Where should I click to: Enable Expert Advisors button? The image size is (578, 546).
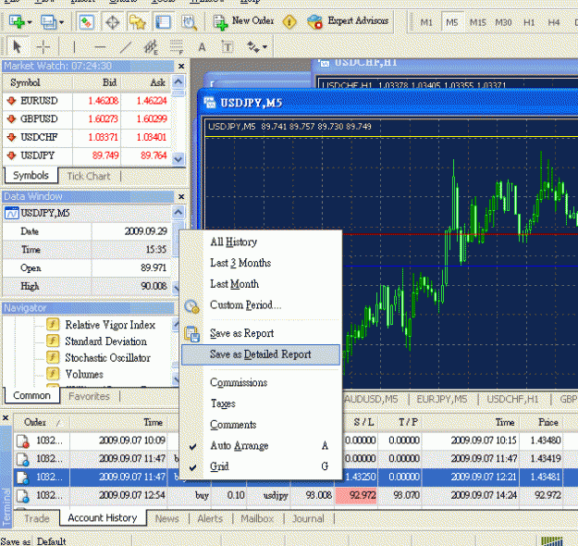point(348,22)
